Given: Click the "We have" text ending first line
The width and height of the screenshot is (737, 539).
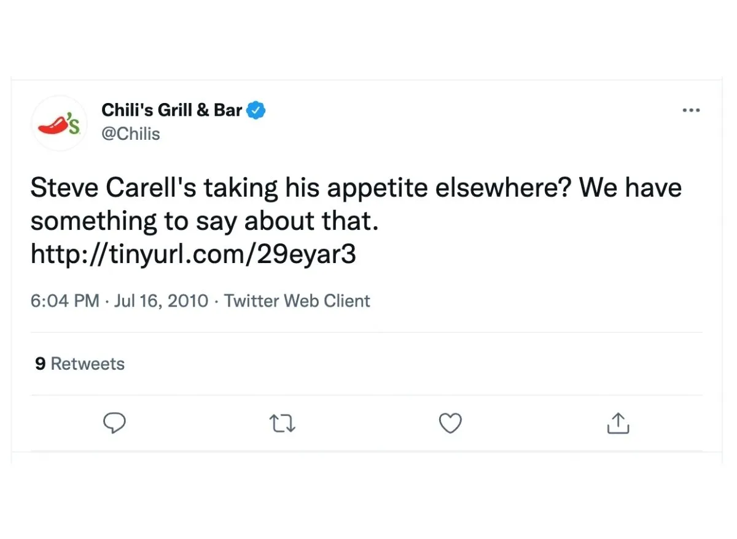Looking at the screenshot, I should 631,188.
